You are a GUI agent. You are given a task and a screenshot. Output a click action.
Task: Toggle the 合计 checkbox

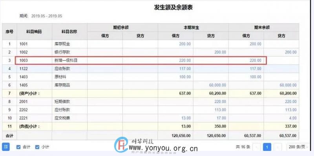pos(18,147)
